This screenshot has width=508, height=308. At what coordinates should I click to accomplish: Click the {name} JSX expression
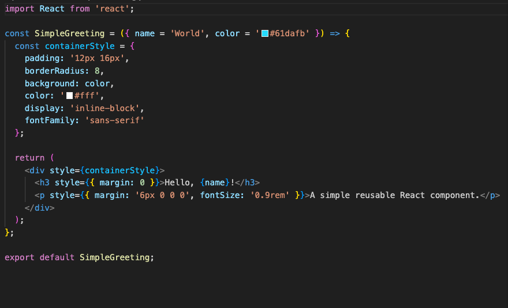[x=212, y=182]
